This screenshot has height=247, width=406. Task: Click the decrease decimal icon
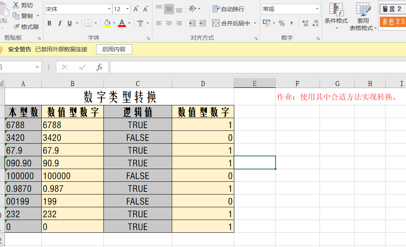pyautogui.click(x=315, y=23)
